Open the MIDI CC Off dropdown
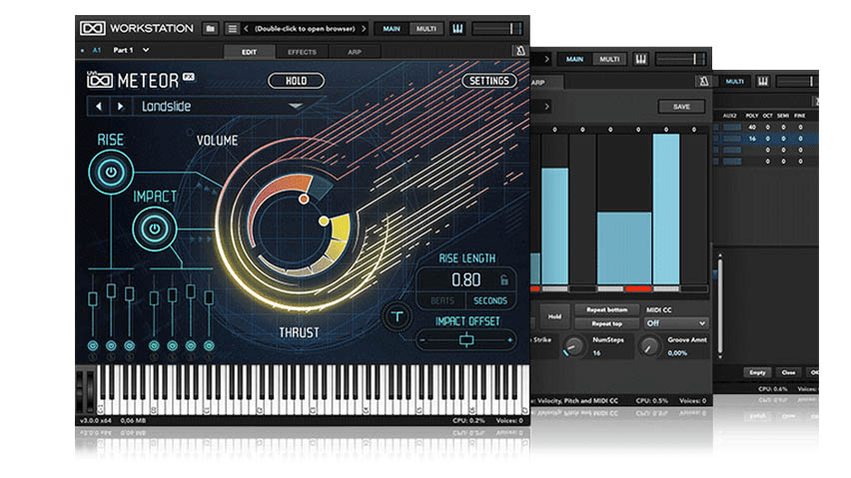Screen dimensions: 851x478 tap(675, 323)
